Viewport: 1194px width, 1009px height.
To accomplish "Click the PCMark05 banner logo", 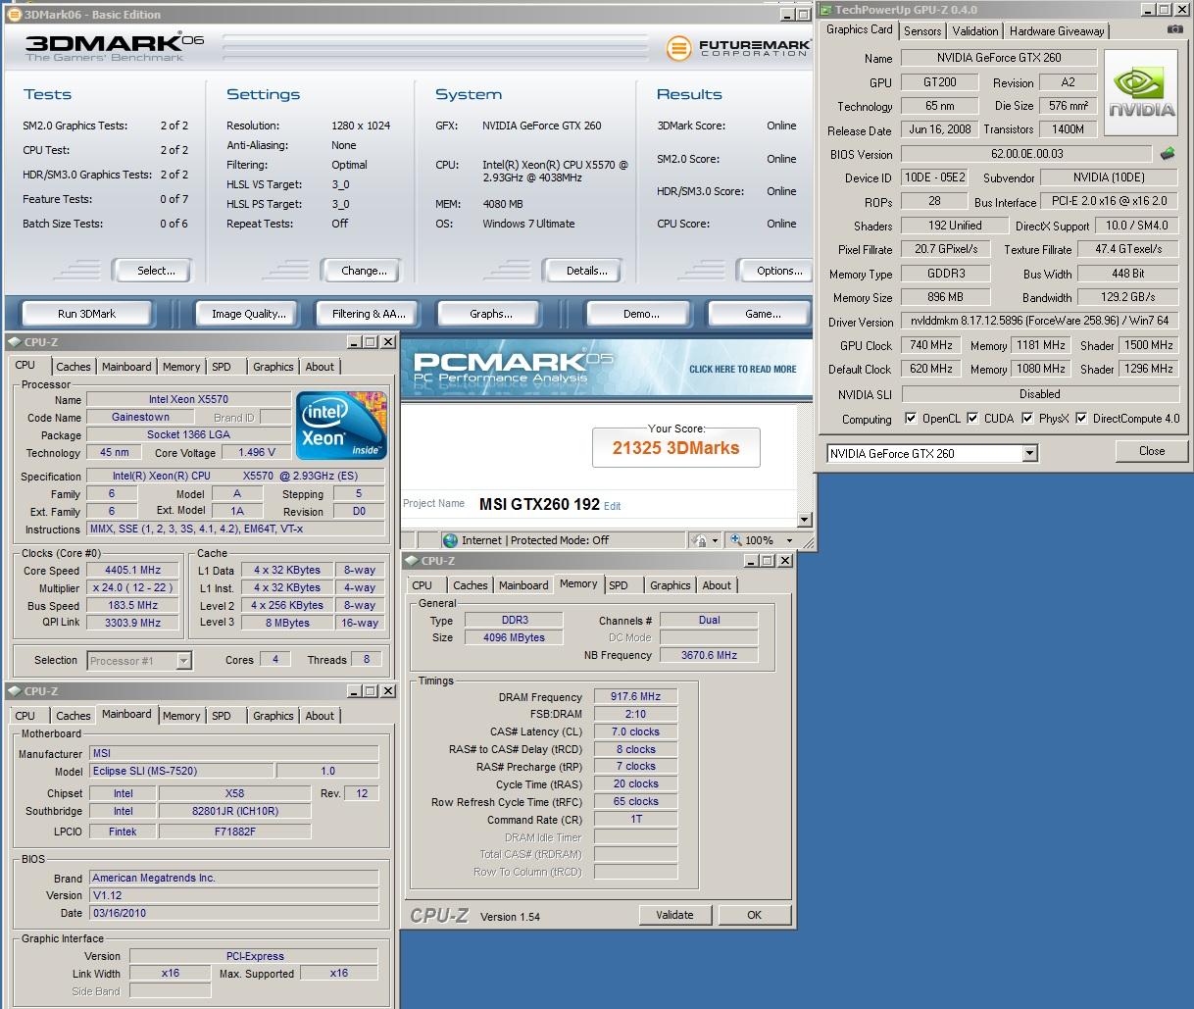I will pyautogui.click(x=514, y=365).
